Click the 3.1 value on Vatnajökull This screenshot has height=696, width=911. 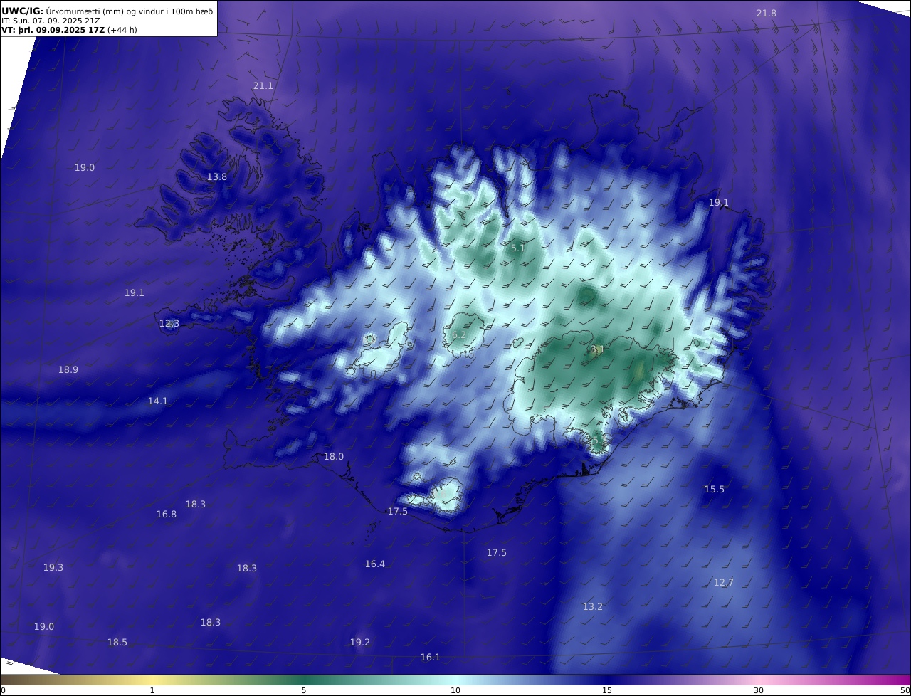click(598, 349)
